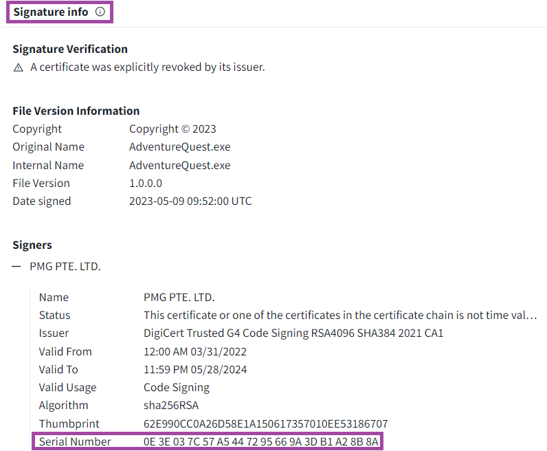Select the Thumbprint hash value 62E990CC...
Screen dimensions: 547x451
265,423
